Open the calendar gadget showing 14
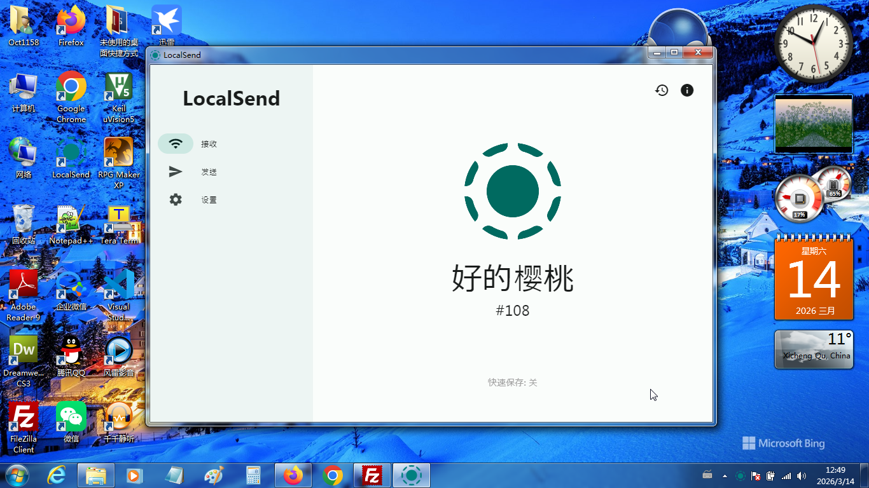The height and width of the screenshot is (488, 869). click(x=813, y=278)
